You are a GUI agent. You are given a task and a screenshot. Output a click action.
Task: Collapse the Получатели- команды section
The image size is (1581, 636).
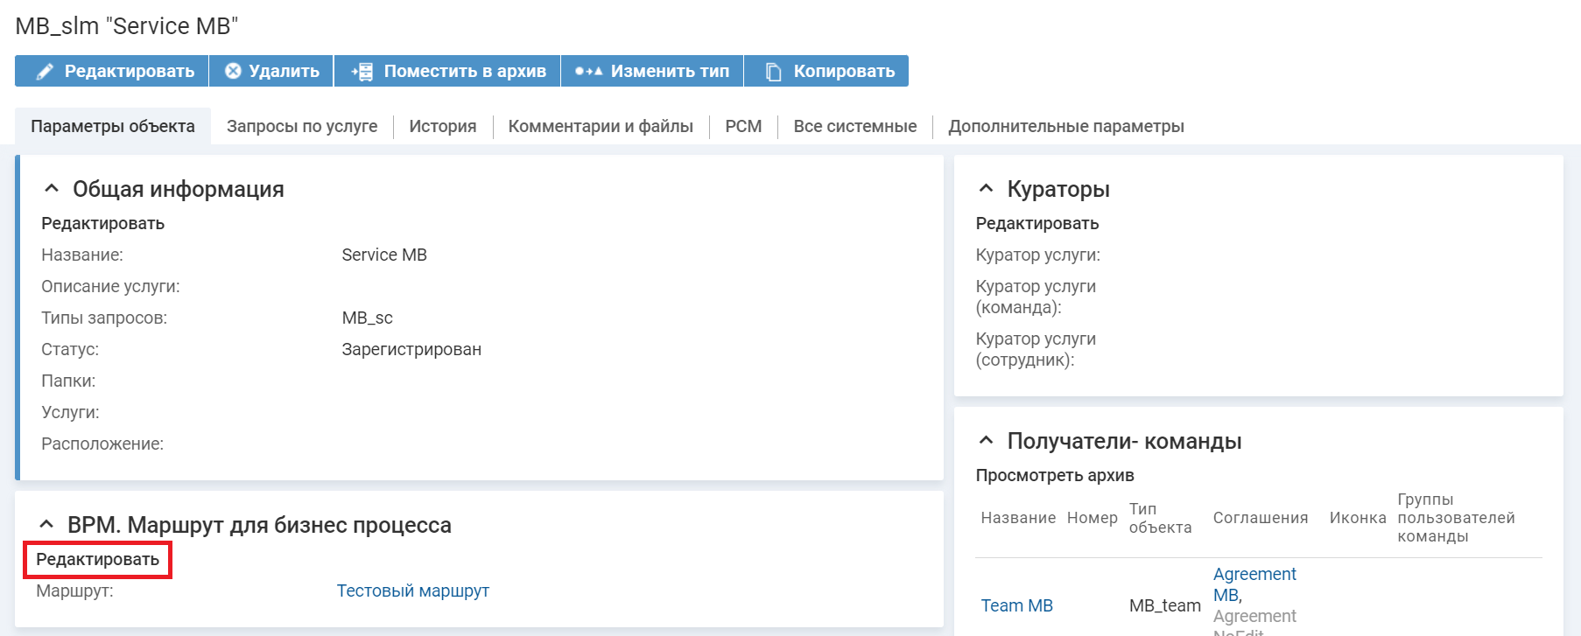986,441
